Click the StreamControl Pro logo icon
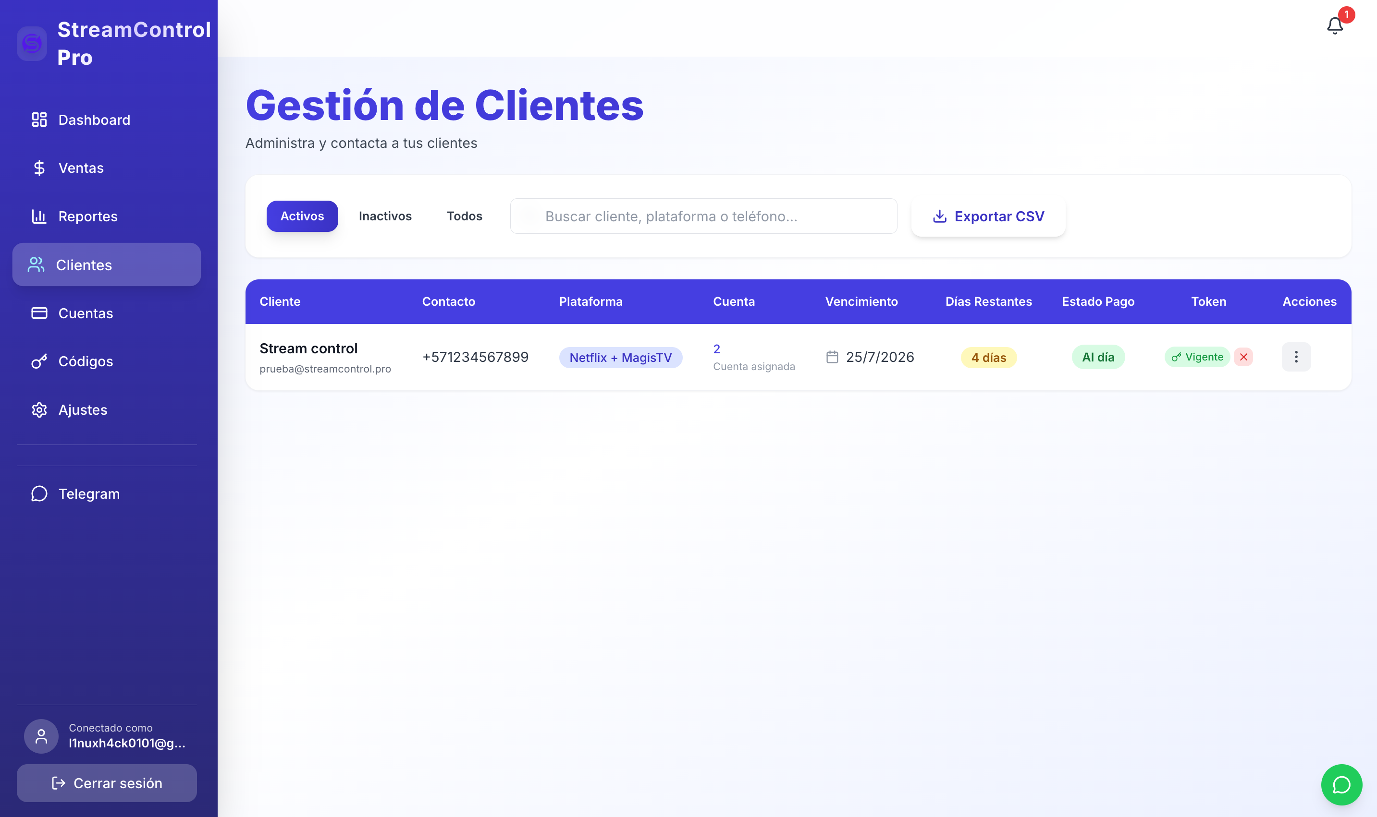This screenshot has height=817, width=1377. pos(32,44)
